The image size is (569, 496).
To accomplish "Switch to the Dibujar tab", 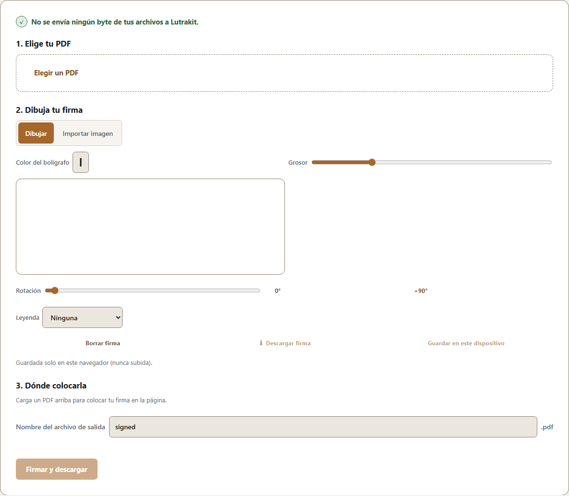I will tap(36, 133).
